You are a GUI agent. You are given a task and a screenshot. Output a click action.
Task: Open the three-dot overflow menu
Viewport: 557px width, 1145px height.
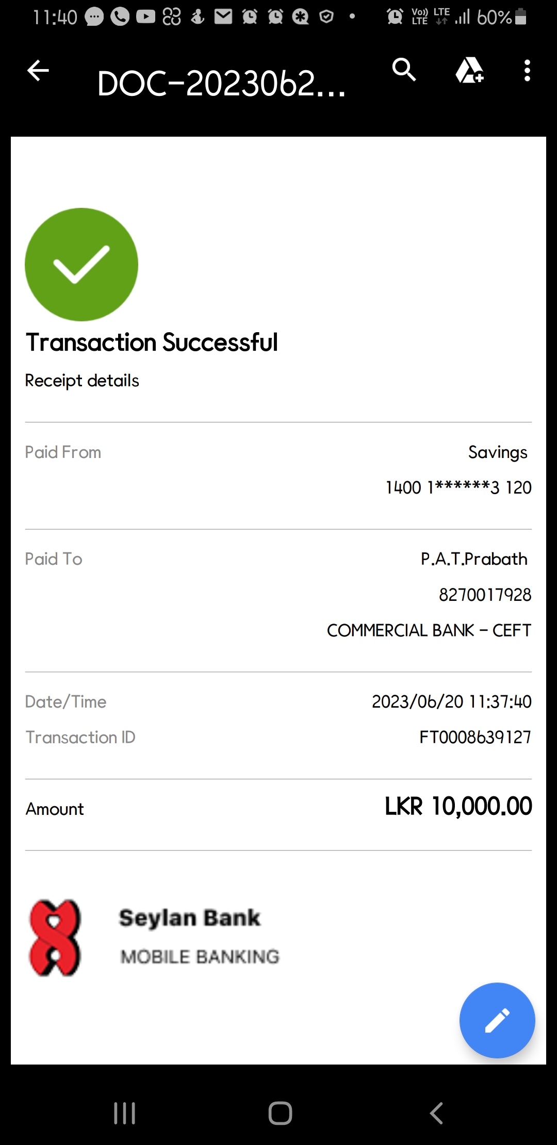click(x=527, y=71)
